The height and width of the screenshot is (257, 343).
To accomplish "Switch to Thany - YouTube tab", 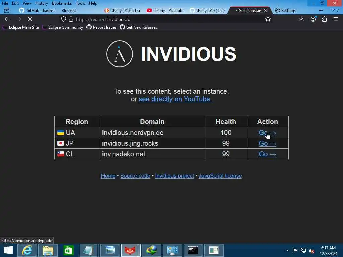I will [165, 10].
